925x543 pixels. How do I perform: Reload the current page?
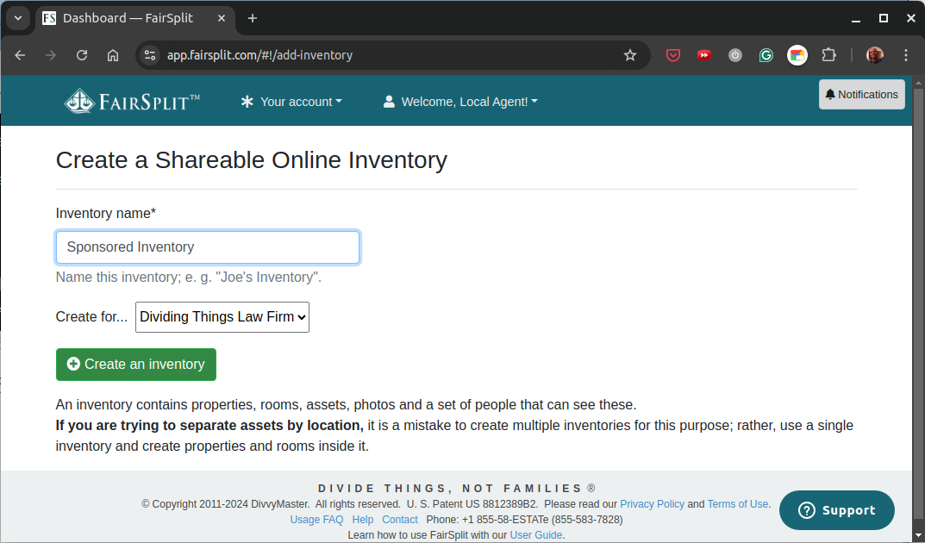coord(82,55)
